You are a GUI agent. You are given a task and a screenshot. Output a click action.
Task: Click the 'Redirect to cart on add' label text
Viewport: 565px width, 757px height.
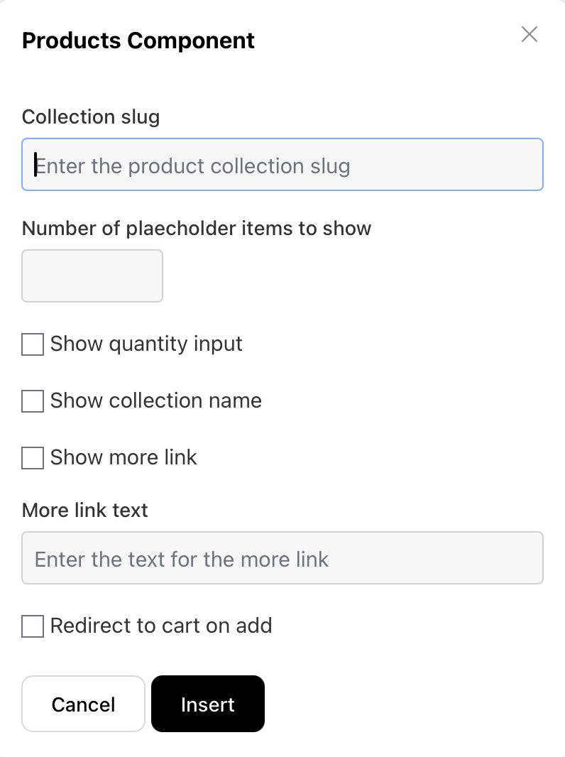161,626
